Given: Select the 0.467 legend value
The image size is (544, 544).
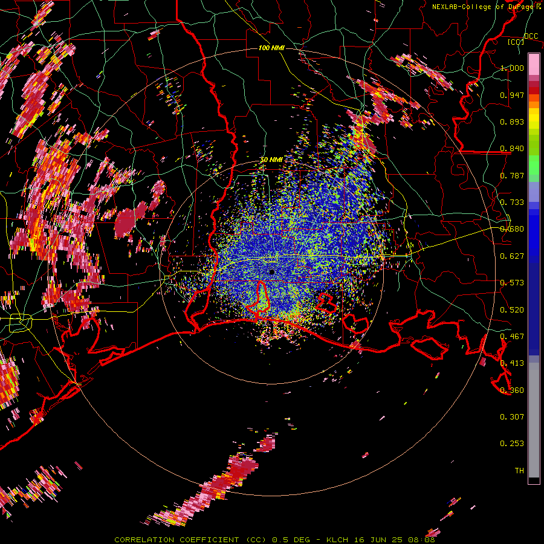Looking at the screenshot, I should coord(512,337).
